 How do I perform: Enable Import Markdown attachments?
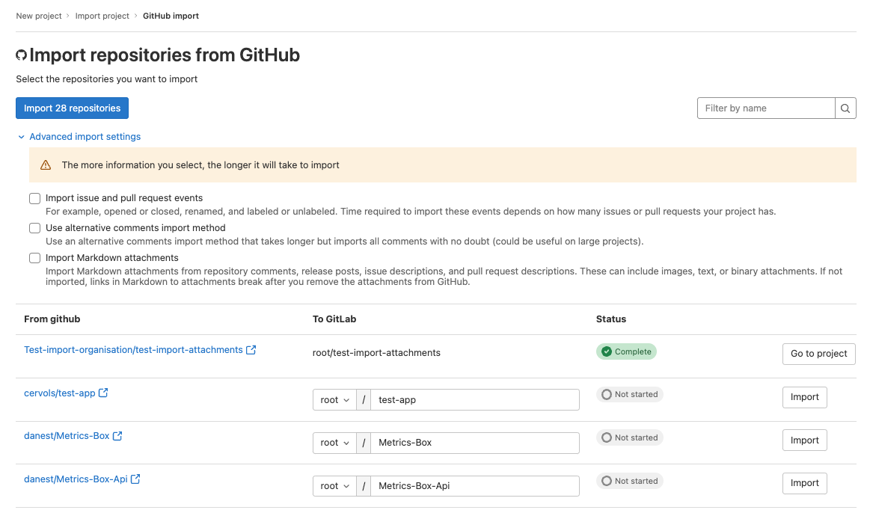[x=34, y=257]
